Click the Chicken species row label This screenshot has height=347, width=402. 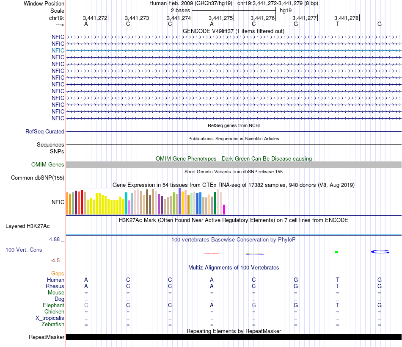(54, 311)
